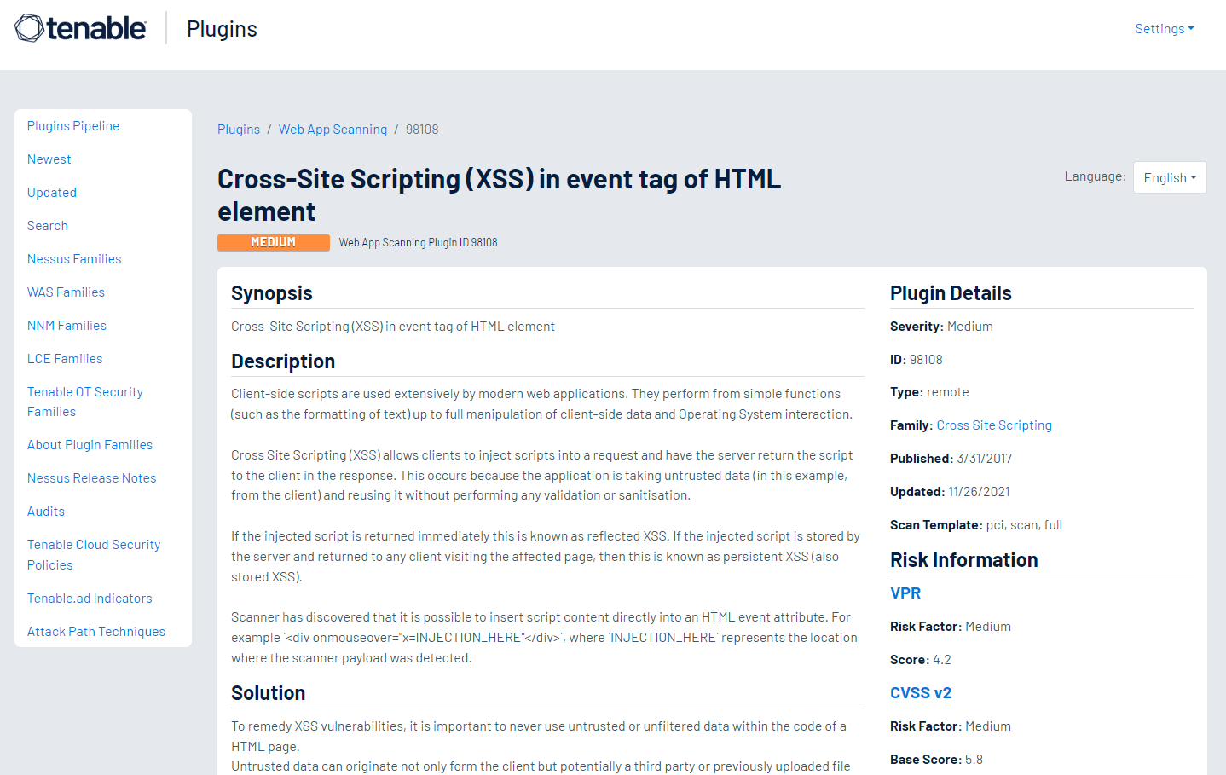Screen dimensions: 1226x775
Task: Click the MEDIUM severity badge
Action: 274,243
